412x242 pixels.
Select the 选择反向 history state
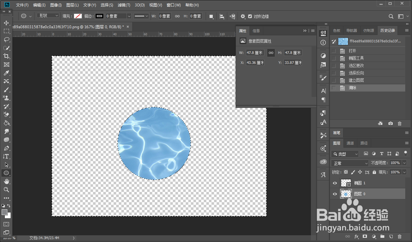[367, 73]
